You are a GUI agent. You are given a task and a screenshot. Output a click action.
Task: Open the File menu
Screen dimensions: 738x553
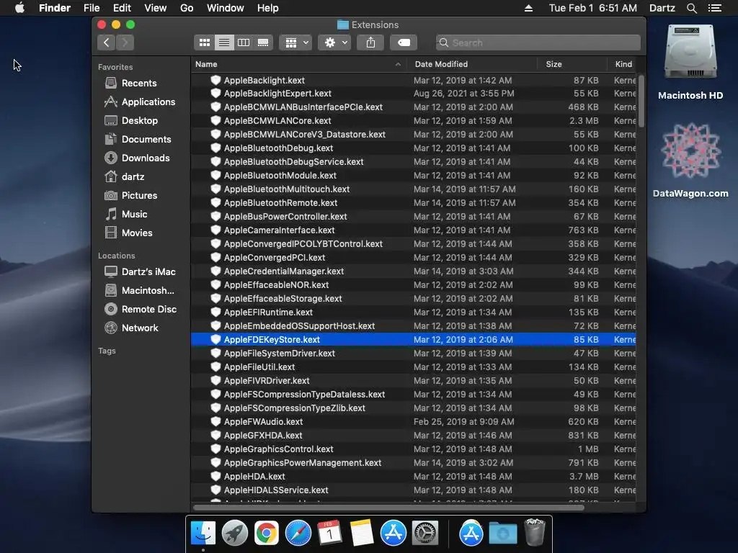point(92,8)
